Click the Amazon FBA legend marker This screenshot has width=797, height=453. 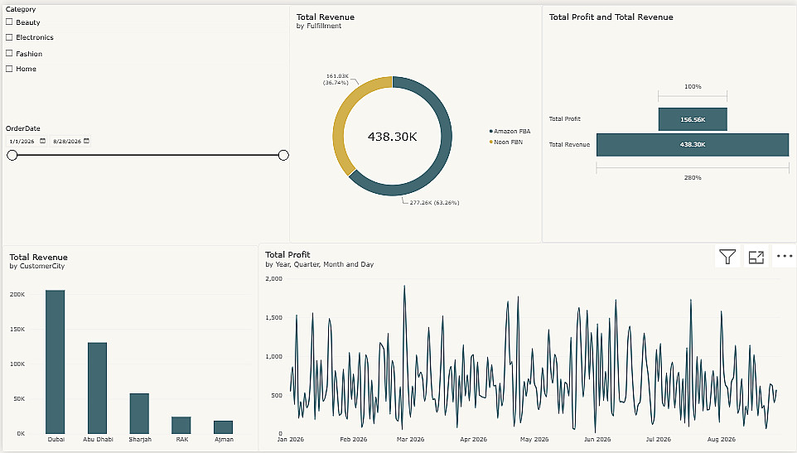pyautogui.click(x=491, y=131)
